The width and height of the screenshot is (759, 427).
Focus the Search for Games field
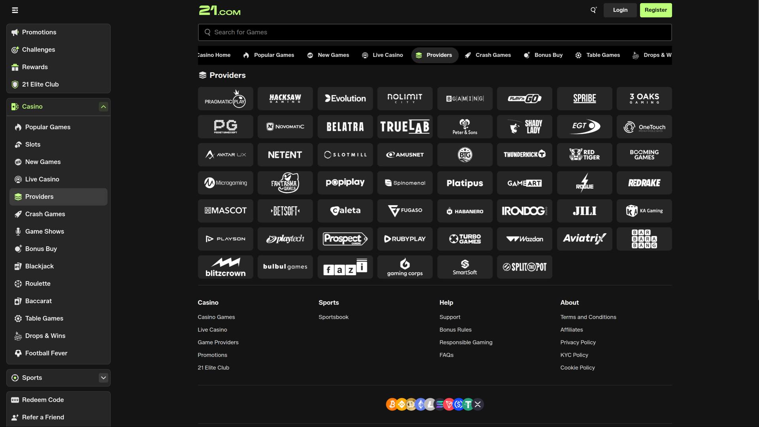coord(435,32)
